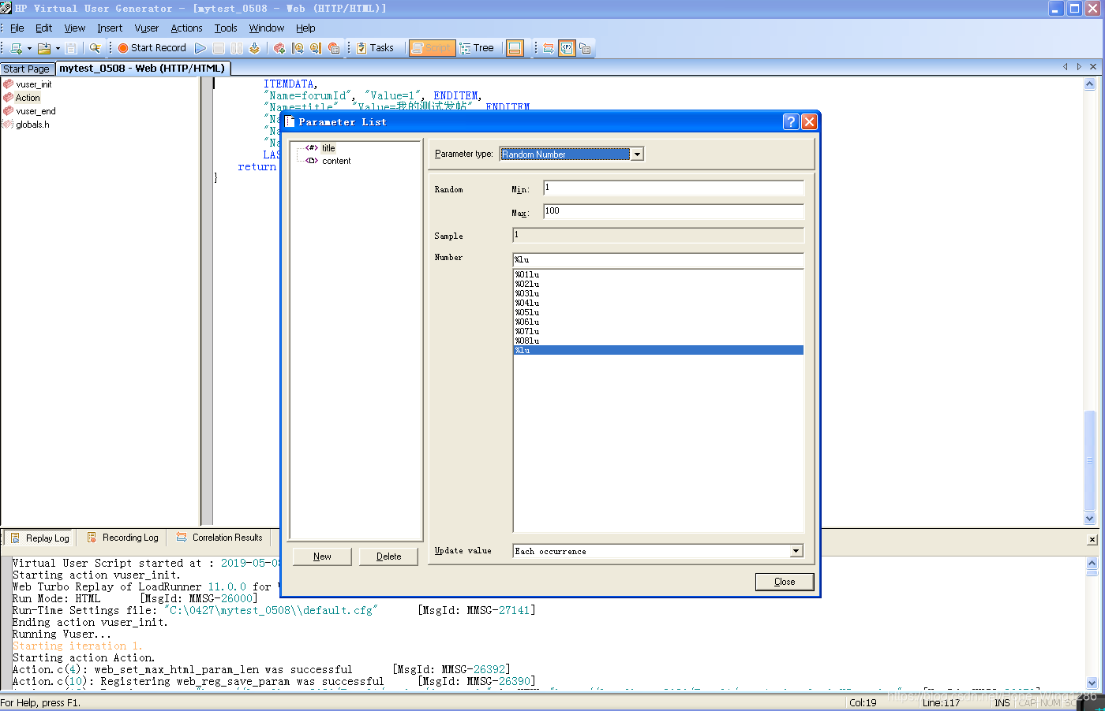Image resolution: width=1105 pixels, height=711 pixels.
Task: Open the Actions menu
Action: (x=186, y=28)
